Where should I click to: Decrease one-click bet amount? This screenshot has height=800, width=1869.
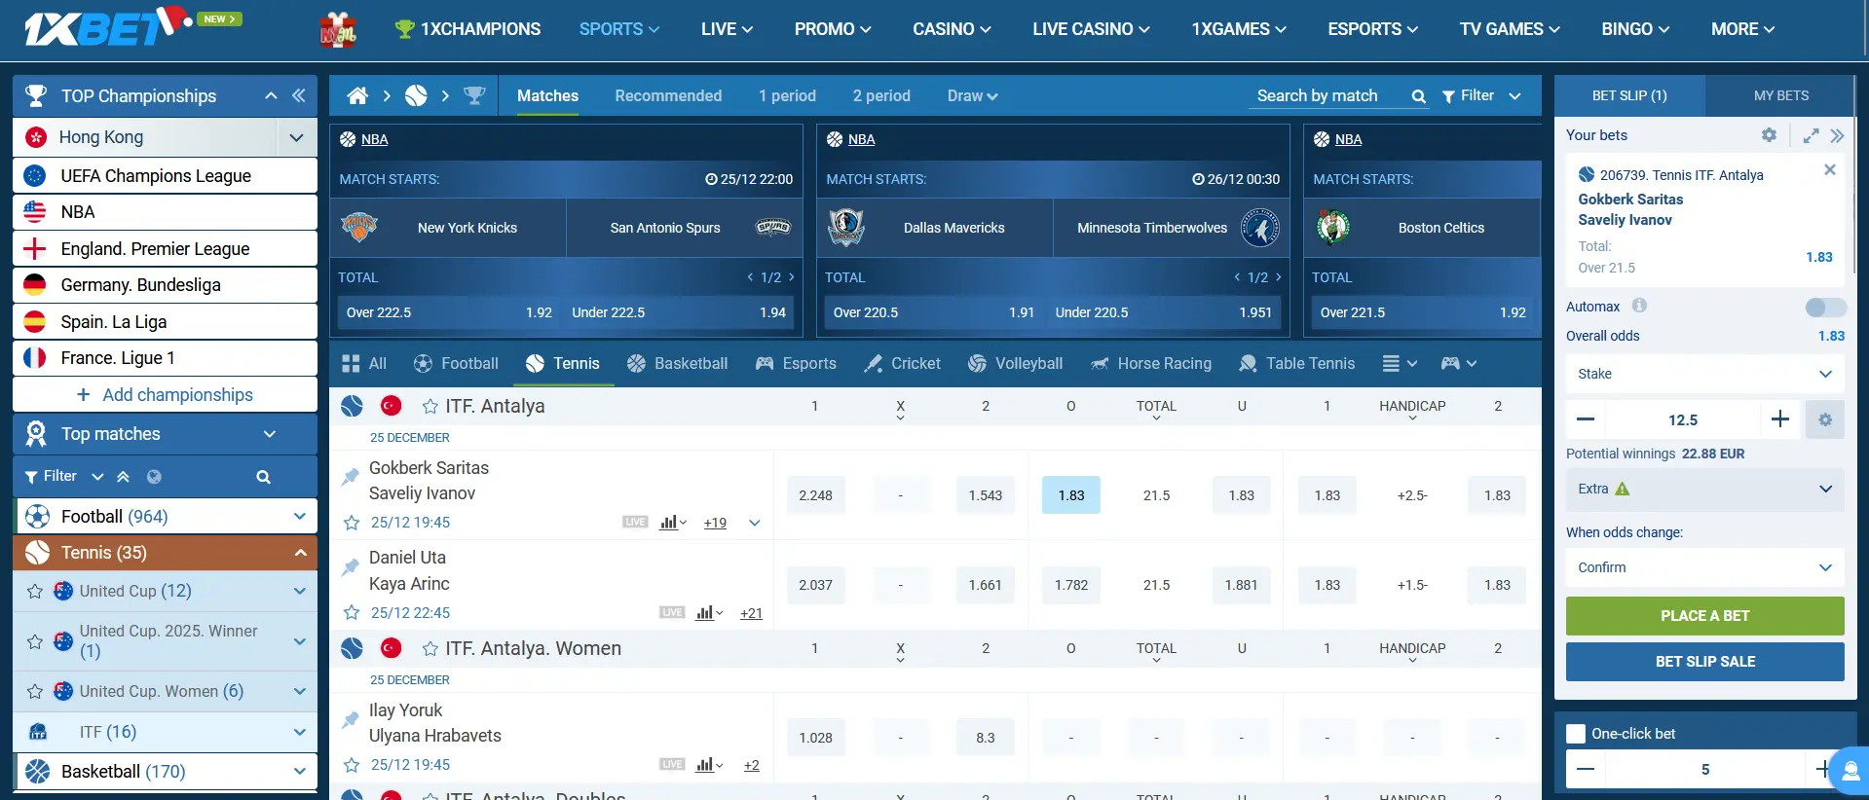click(1586, 770)
